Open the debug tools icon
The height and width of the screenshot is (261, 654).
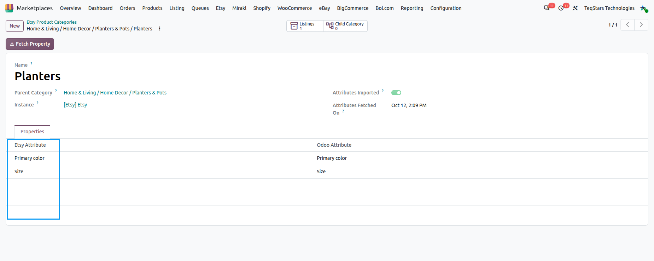pyautogui.click(x=575, y=8)
